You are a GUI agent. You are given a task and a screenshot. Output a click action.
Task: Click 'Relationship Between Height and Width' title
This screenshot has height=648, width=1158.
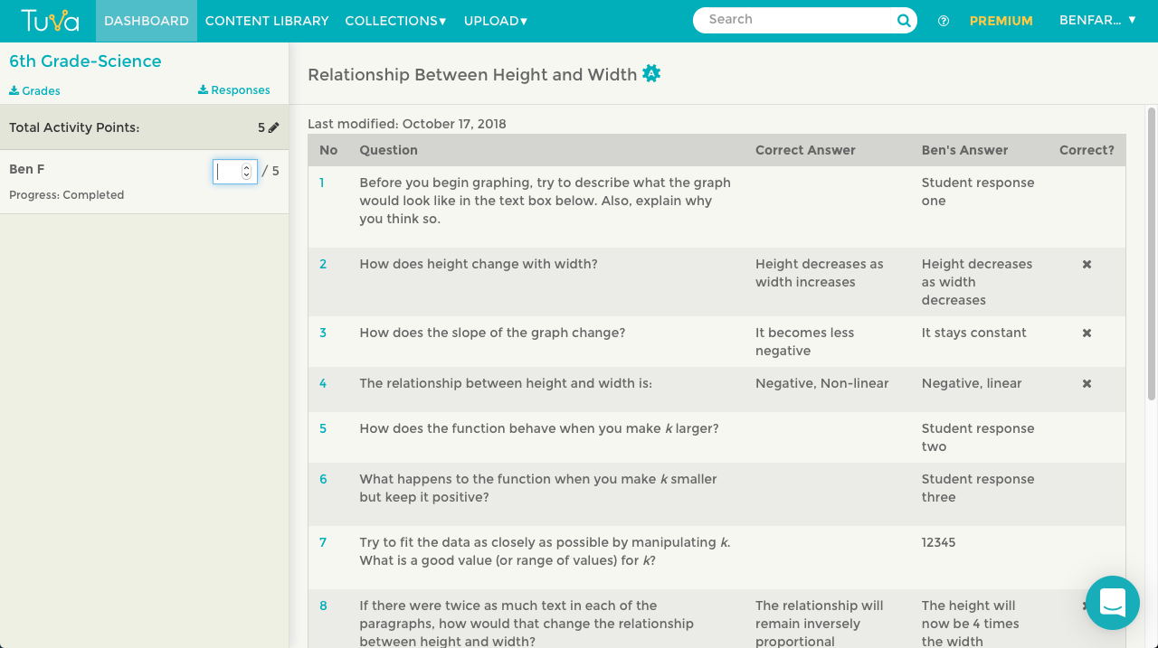[x=472, y=75]
